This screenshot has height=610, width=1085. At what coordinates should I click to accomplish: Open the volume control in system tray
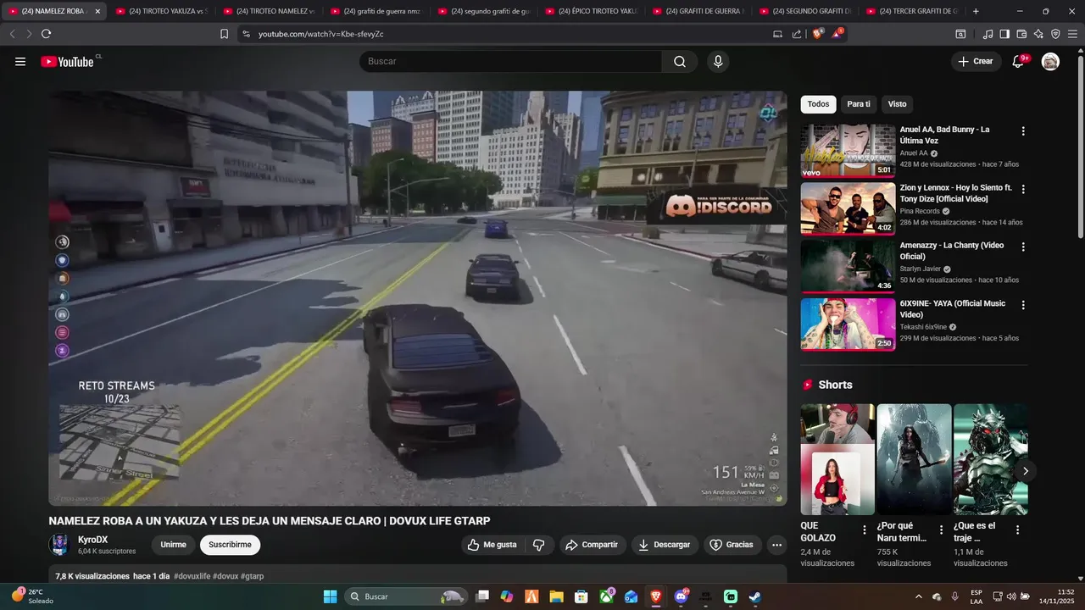(1011, 596)
